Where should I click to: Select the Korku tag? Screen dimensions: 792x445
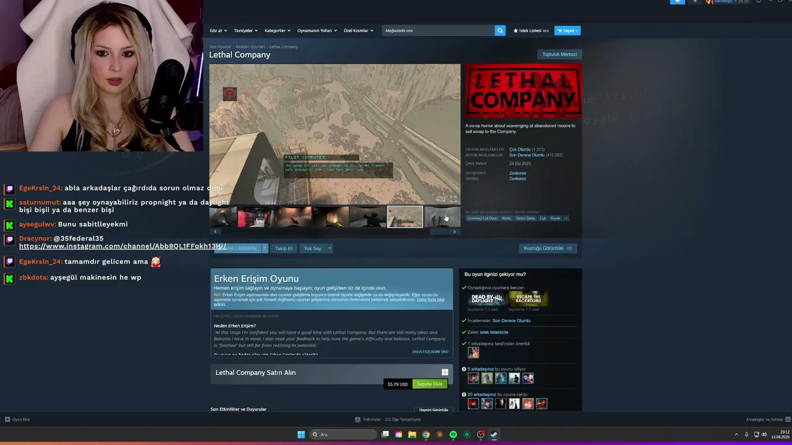[506, 218]
